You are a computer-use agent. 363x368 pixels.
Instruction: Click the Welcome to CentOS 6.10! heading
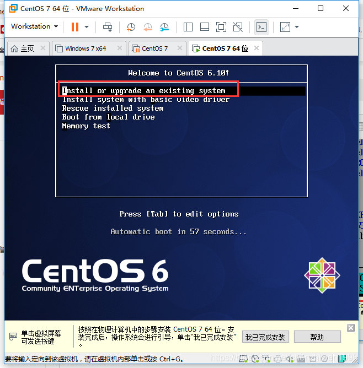click(x=178, y=73)
